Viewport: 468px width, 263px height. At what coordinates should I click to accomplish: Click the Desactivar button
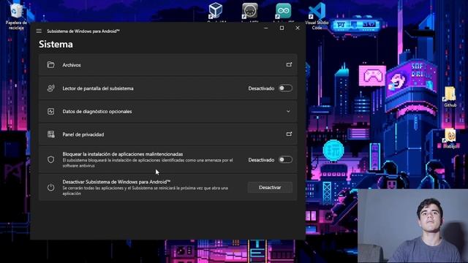point(270,187)
